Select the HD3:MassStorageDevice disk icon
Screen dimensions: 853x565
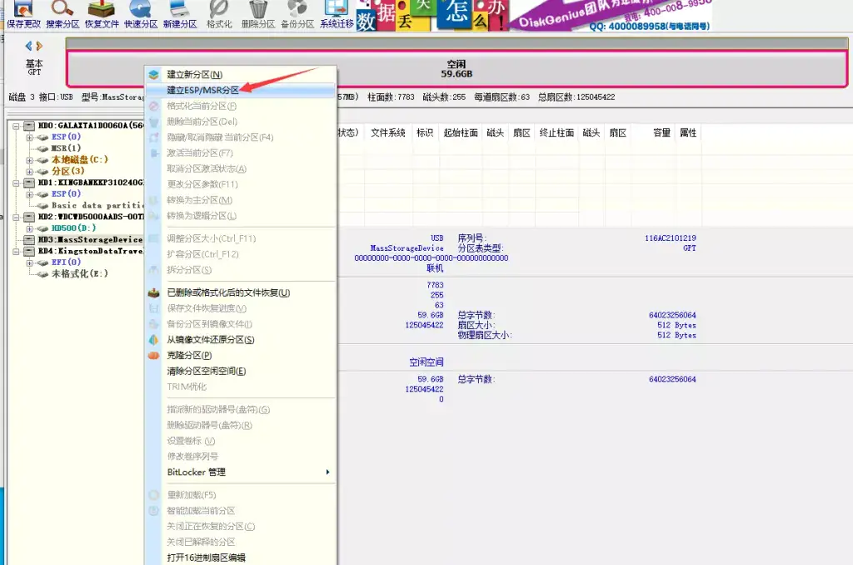[29, 239]
